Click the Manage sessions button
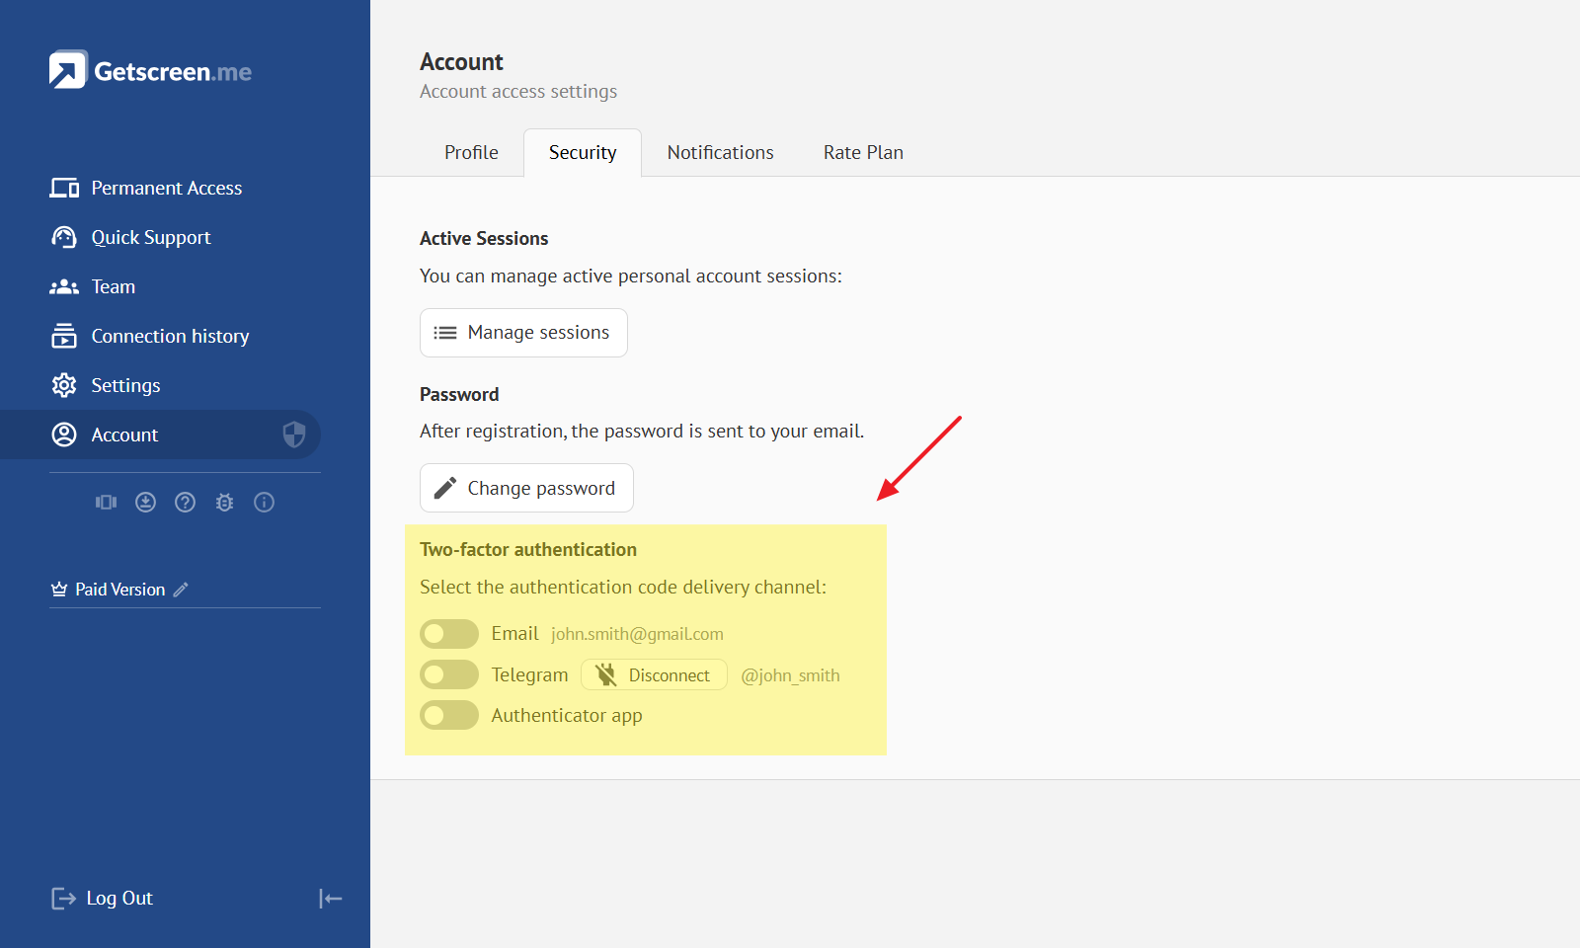Screen dimensions: 1580x948 coord(523,333)
